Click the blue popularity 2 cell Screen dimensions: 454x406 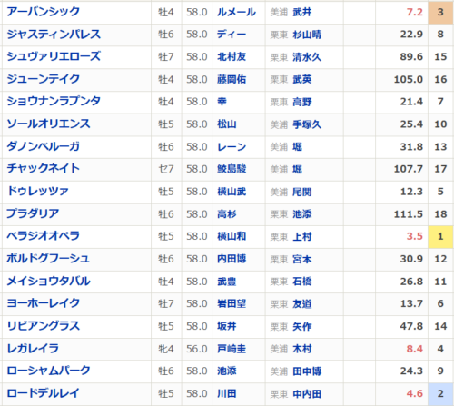(440, 393)
